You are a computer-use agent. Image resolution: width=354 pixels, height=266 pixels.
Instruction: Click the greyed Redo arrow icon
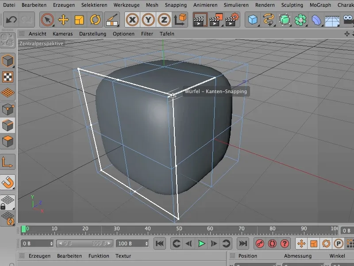(27, 20)
